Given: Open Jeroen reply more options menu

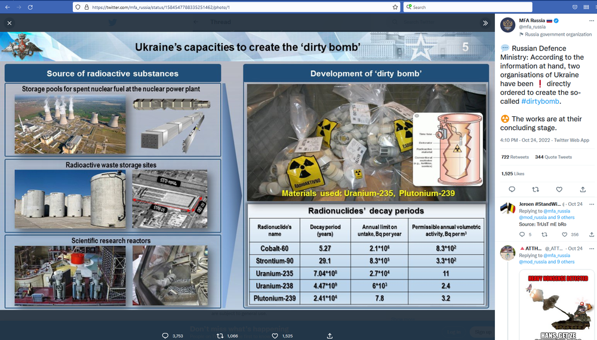Looking at the screenshot, I should (x=591, y=204).
